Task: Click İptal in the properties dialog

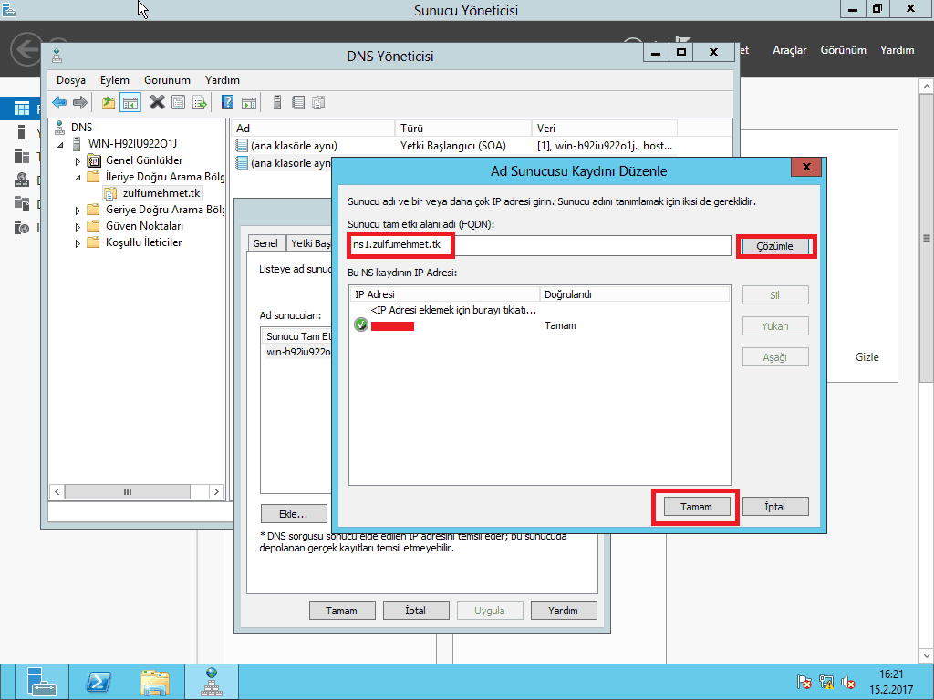Action: (415, 611)
